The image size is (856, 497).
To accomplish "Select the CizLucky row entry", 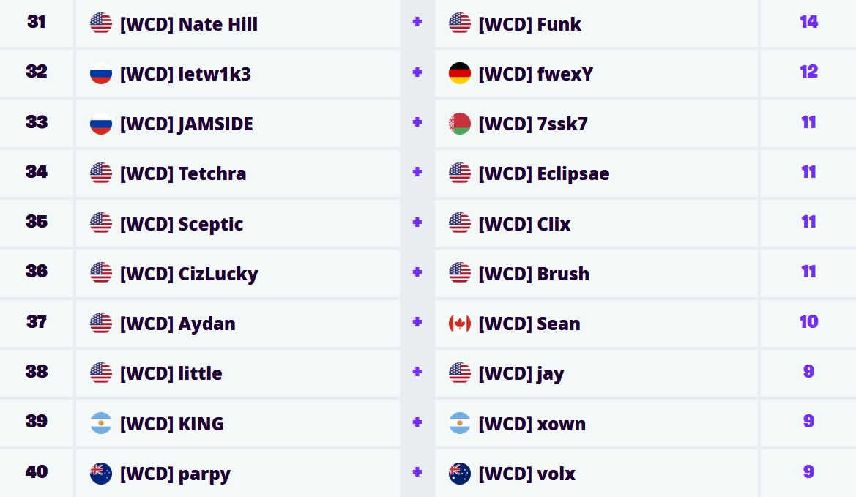I will pos(188,273).
